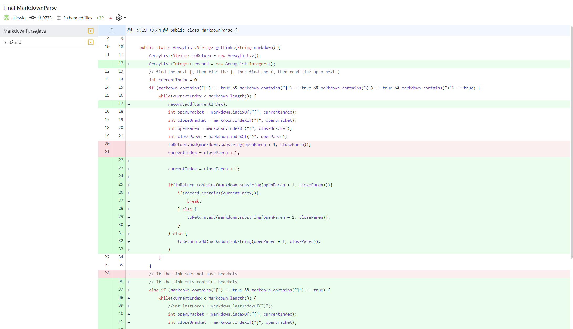Click old line number 24 in the gutter
The height and width of the screenshot is (329, 573).
(x=107, y=273)
